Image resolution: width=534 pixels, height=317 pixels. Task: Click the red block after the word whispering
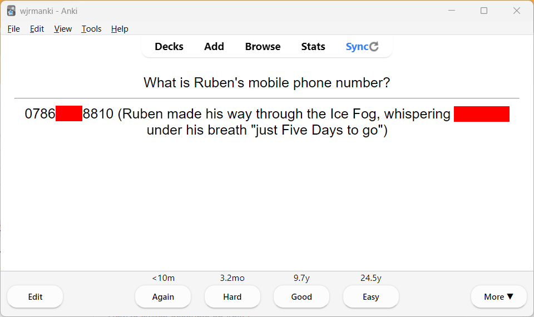coord(482,114)
